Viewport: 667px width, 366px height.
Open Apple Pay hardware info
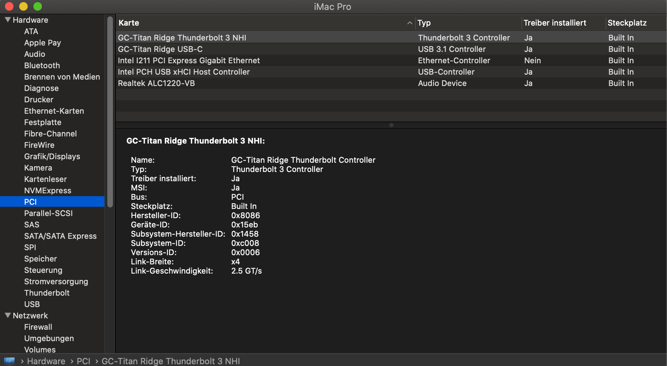43,43
